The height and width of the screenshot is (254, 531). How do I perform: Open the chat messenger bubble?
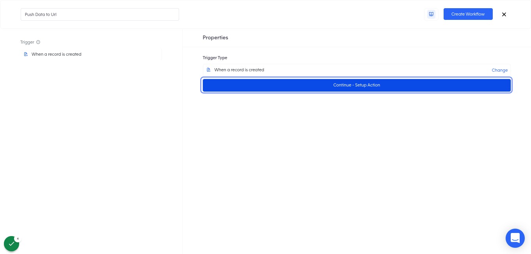515,238
